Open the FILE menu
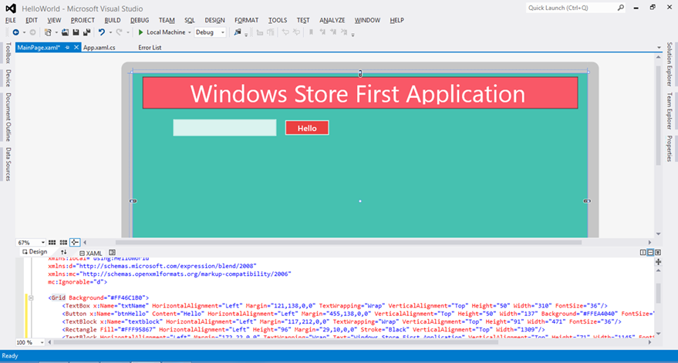Screen dimensions: 678x363 click(11, 20)
